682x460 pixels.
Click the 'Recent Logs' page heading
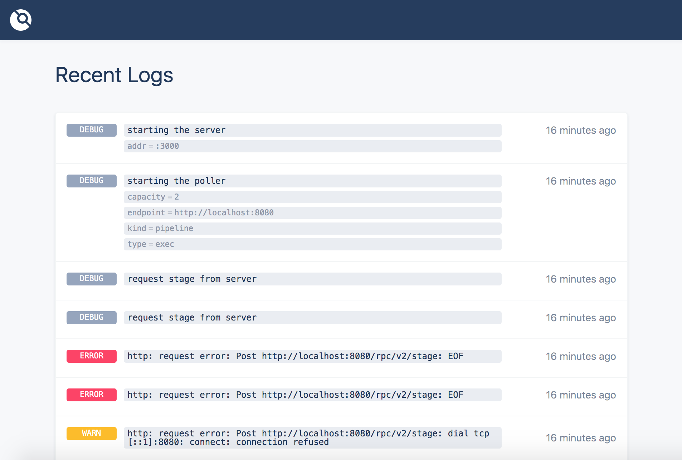point(114,75)
